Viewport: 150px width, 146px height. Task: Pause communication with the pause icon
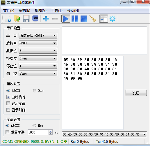(75, 19)
